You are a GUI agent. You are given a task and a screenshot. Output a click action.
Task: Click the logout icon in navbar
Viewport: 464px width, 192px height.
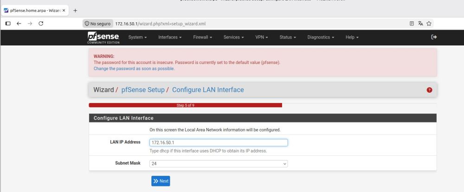[x=434, y=37]
